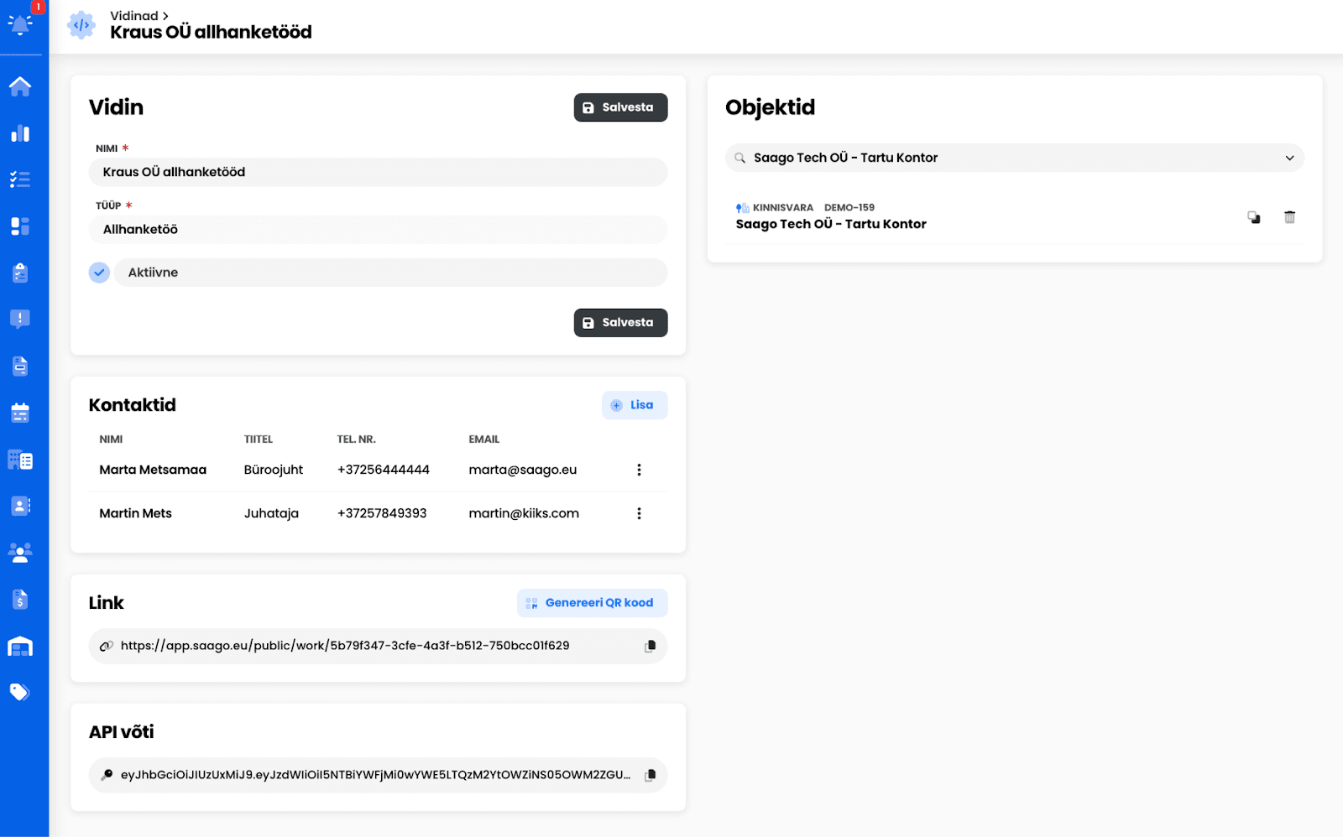1343x837 pixels.
Task: Add a new contact with Lisa
Action: (x=635, y=405)
